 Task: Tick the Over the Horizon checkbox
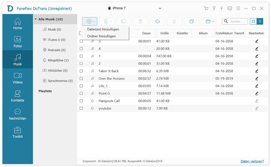pyautogui.click(x=81, y=78)
